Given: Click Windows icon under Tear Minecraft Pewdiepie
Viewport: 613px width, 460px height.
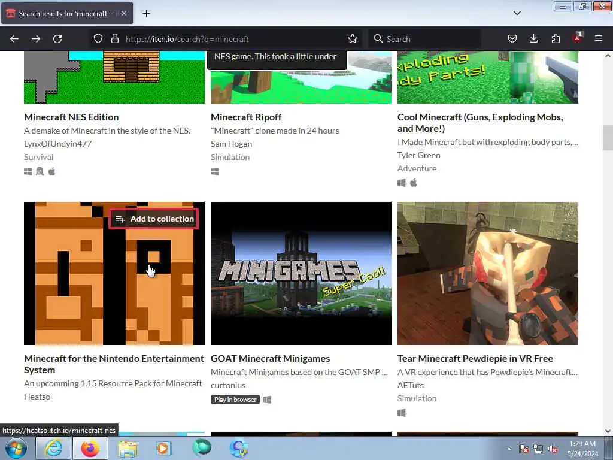Looking at the screenshot, I should 402,413.
